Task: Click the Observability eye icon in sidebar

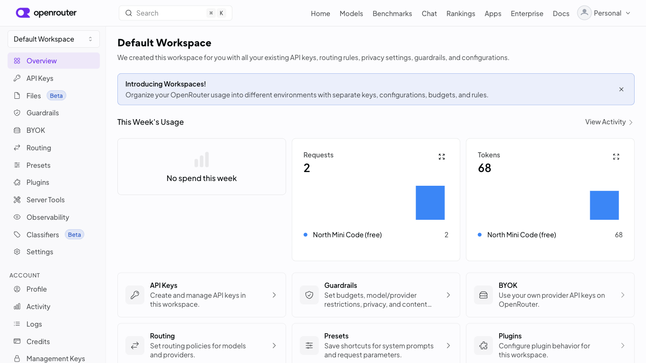Action: coord(17,217)
